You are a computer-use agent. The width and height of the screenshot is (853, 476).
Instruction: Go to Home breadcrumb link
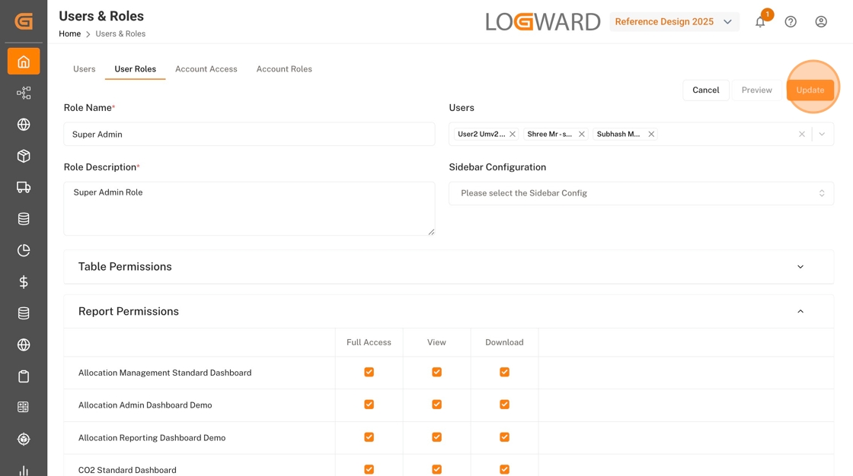click(69, 33)
